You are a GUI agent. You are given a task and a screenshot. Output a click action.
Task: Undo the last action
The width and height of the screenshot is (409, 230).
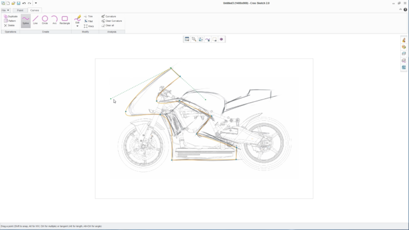24,3
